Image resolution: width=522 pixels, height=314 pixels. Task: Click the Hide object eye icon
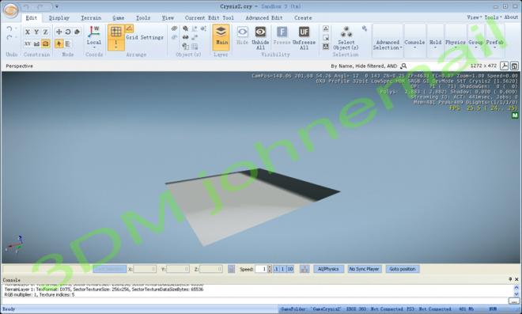(242, 32)
